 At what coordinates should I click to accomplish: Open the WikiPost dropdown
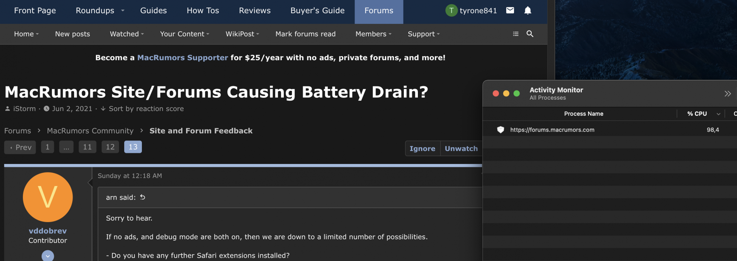(242, 34)
